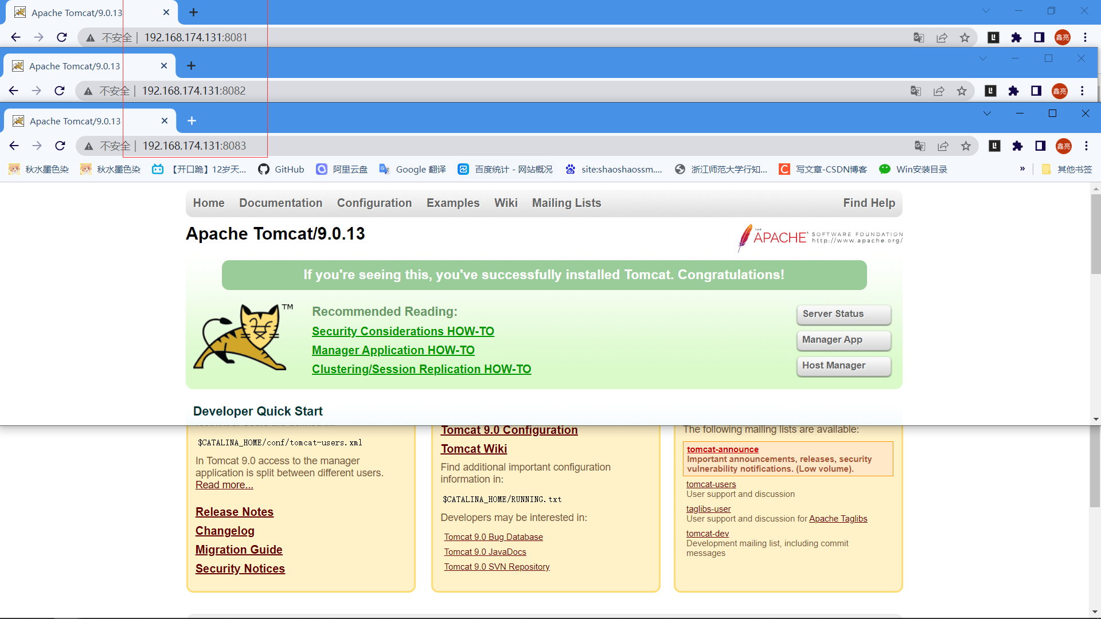Click the page vertical scrollbar thumb
Image resolution: width=1101 pixels, height=619 pixels.
coord(1095,235)
